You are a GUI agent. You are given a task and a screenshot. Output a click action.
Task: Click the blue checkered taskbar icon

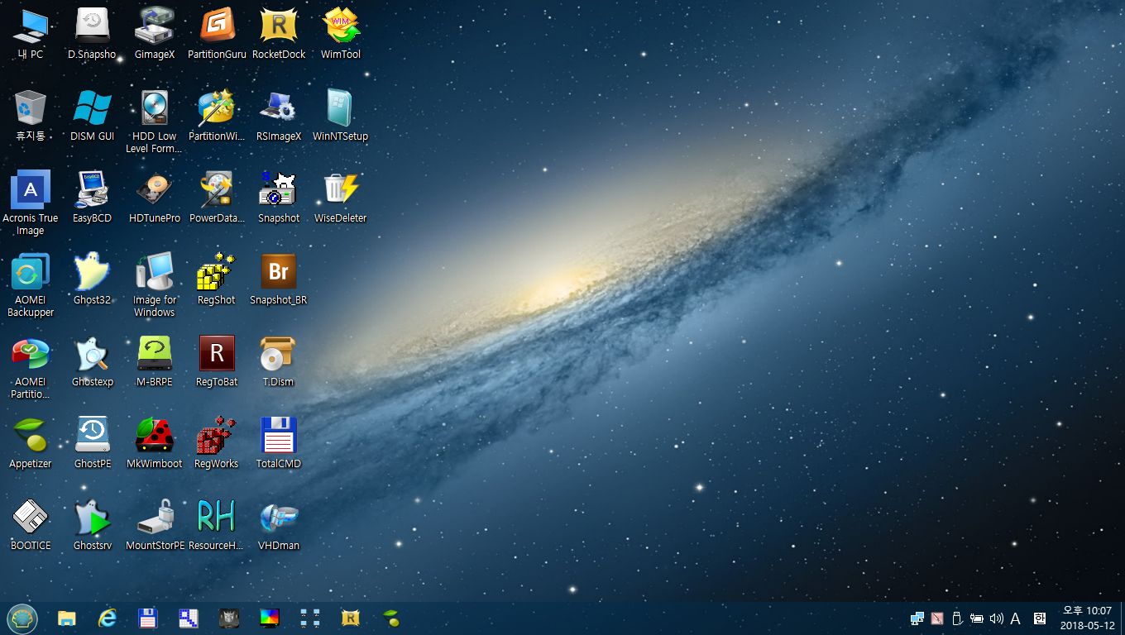[189, 618]
